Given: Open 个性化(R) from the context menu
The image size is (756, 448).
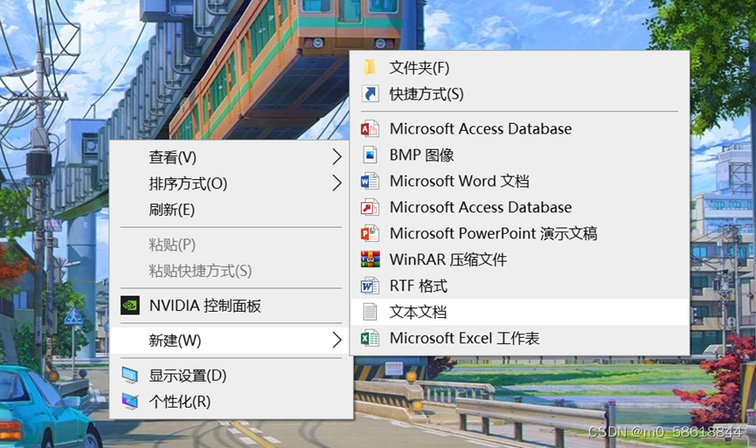Looking at the screenshot, I should pos(231,401).
